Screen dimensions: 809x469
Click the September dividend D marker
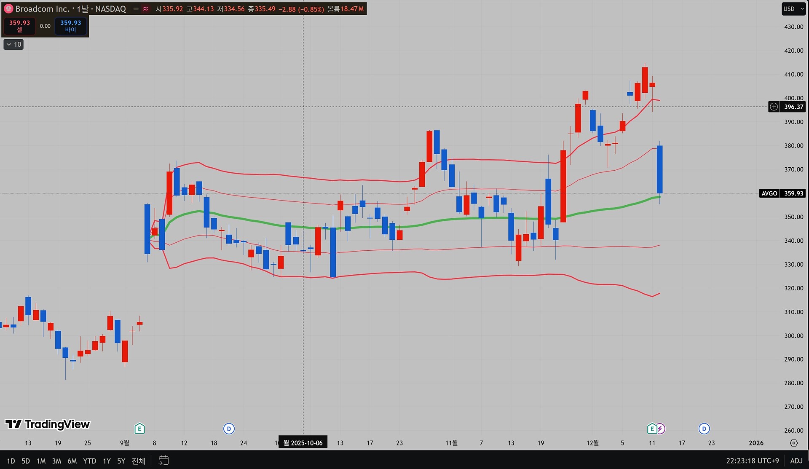point(229,429)
